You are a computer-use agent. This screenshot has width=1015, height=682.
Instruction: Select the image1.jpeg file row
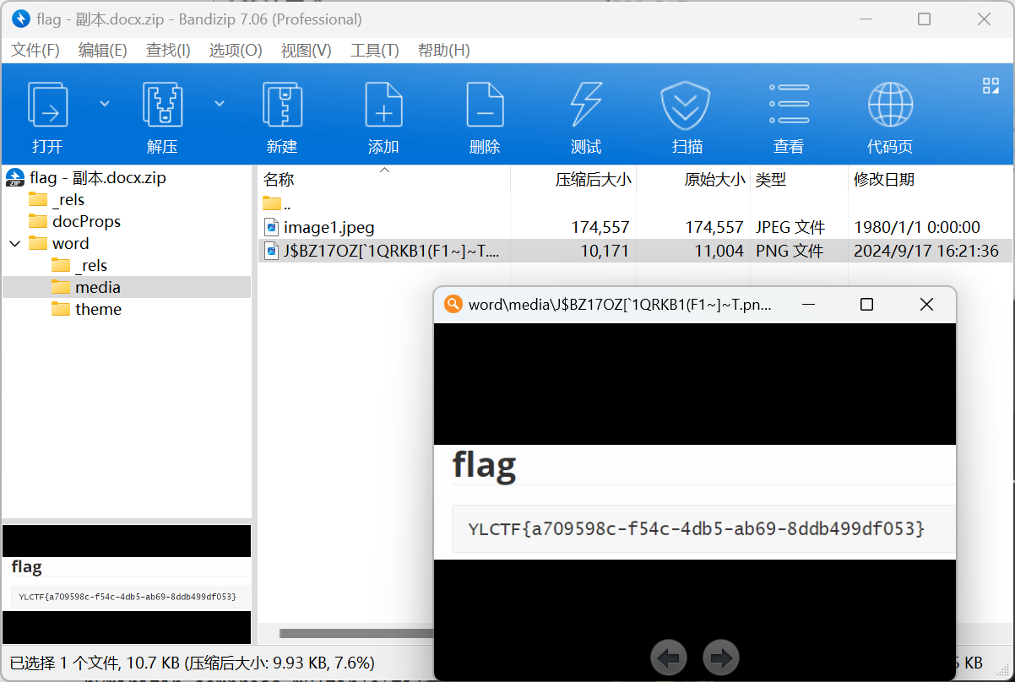tap(635, 227)
